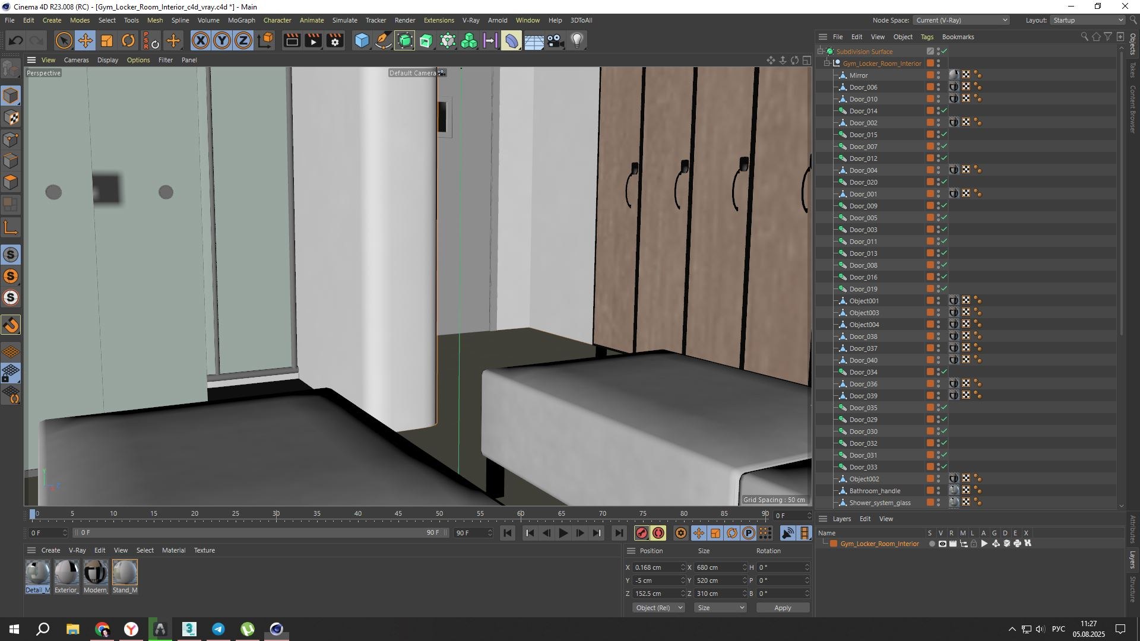This screenshot has height=641, width=1140.
Task: Add a Cube primitive object
Action: tap(362, 41)
